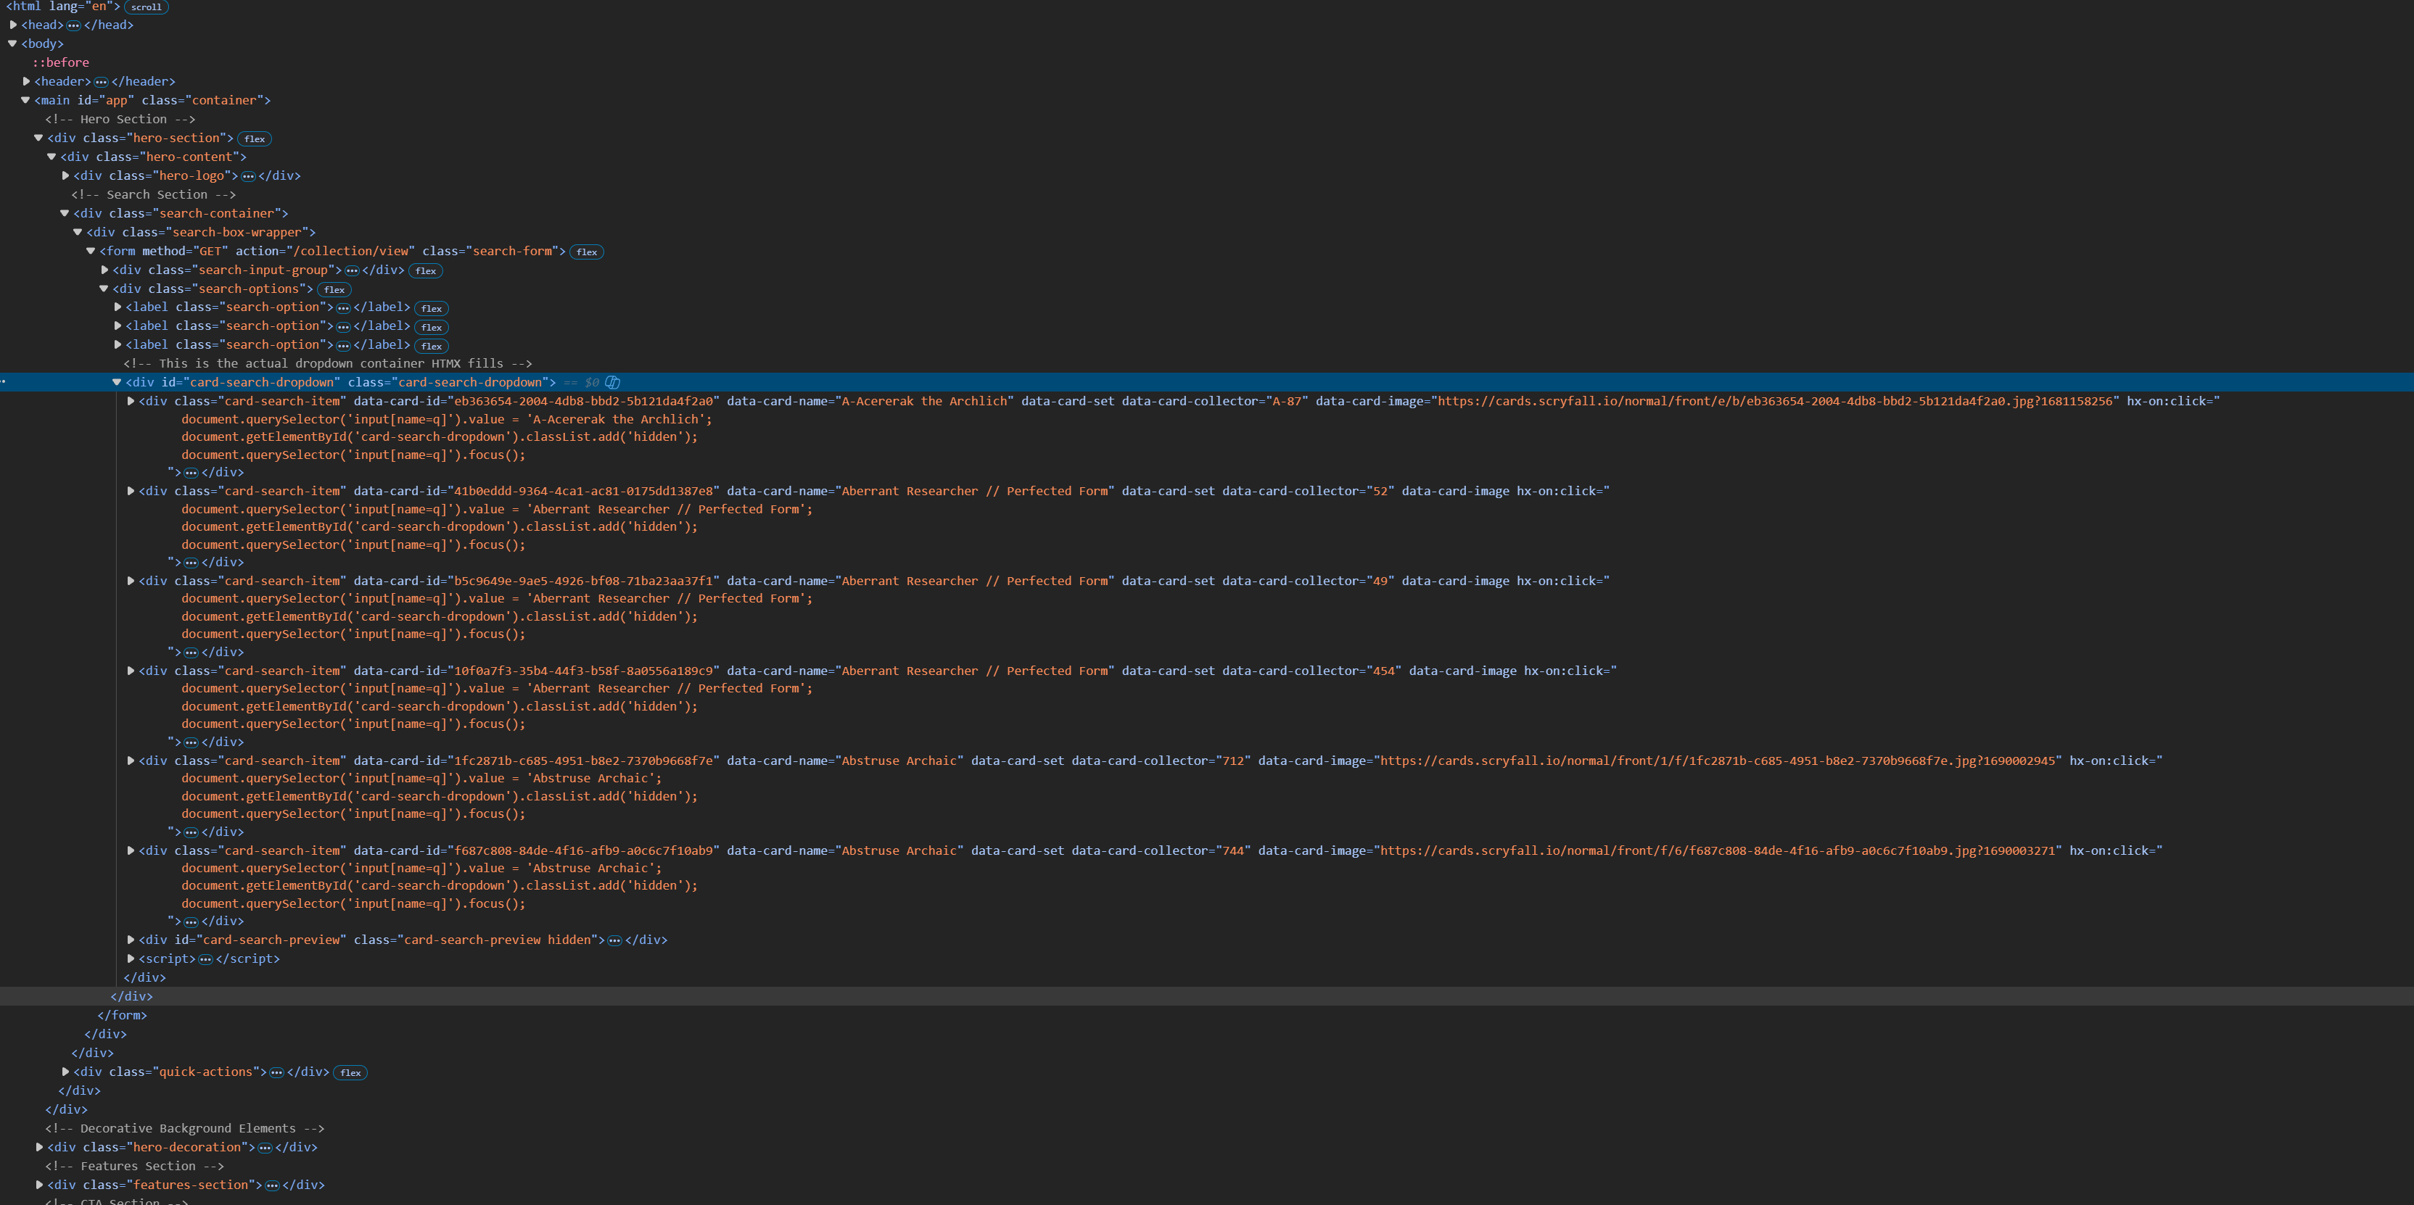Click the icon next to $0 marker
Screen dimensions: 2414x1205
[x=613, y=382]
